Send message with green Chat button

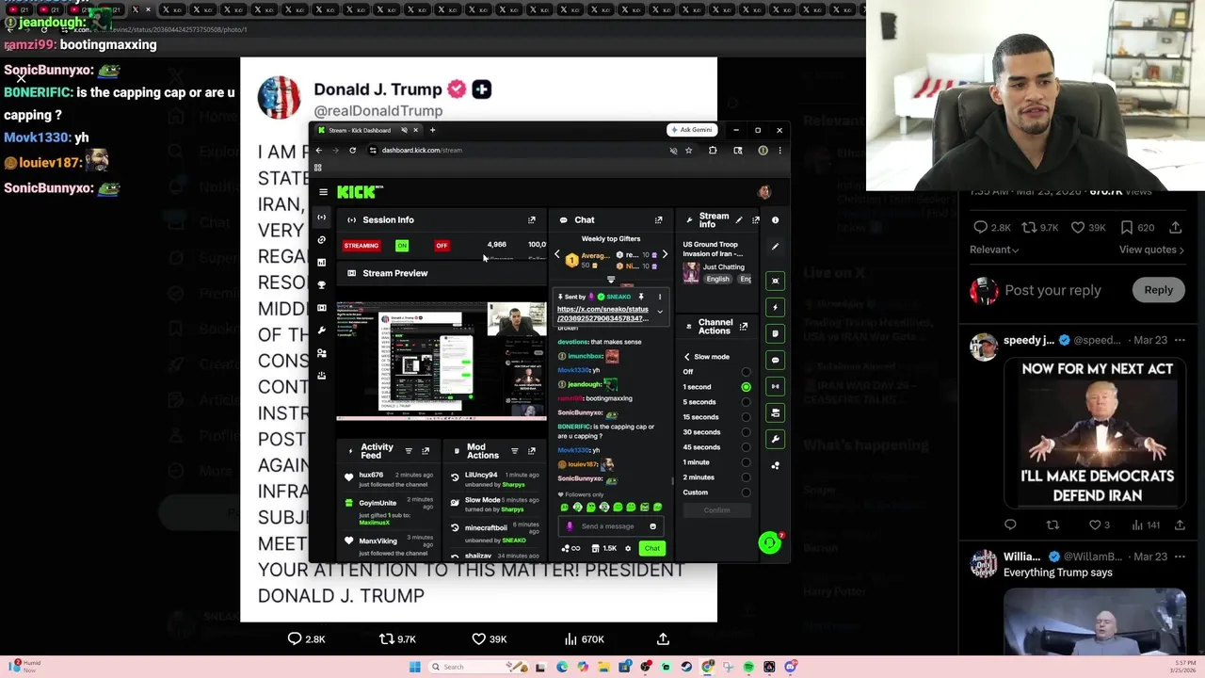[x=651, y=548]
